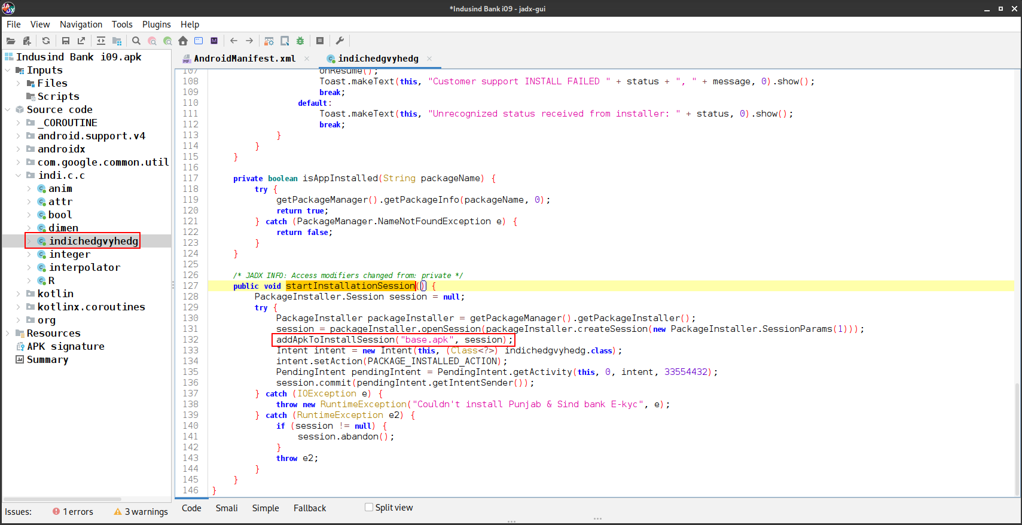The height and width of the screenshot is (525, 1022).
Task: Expand the _COROUTINE package
Action: pos(19,123)
